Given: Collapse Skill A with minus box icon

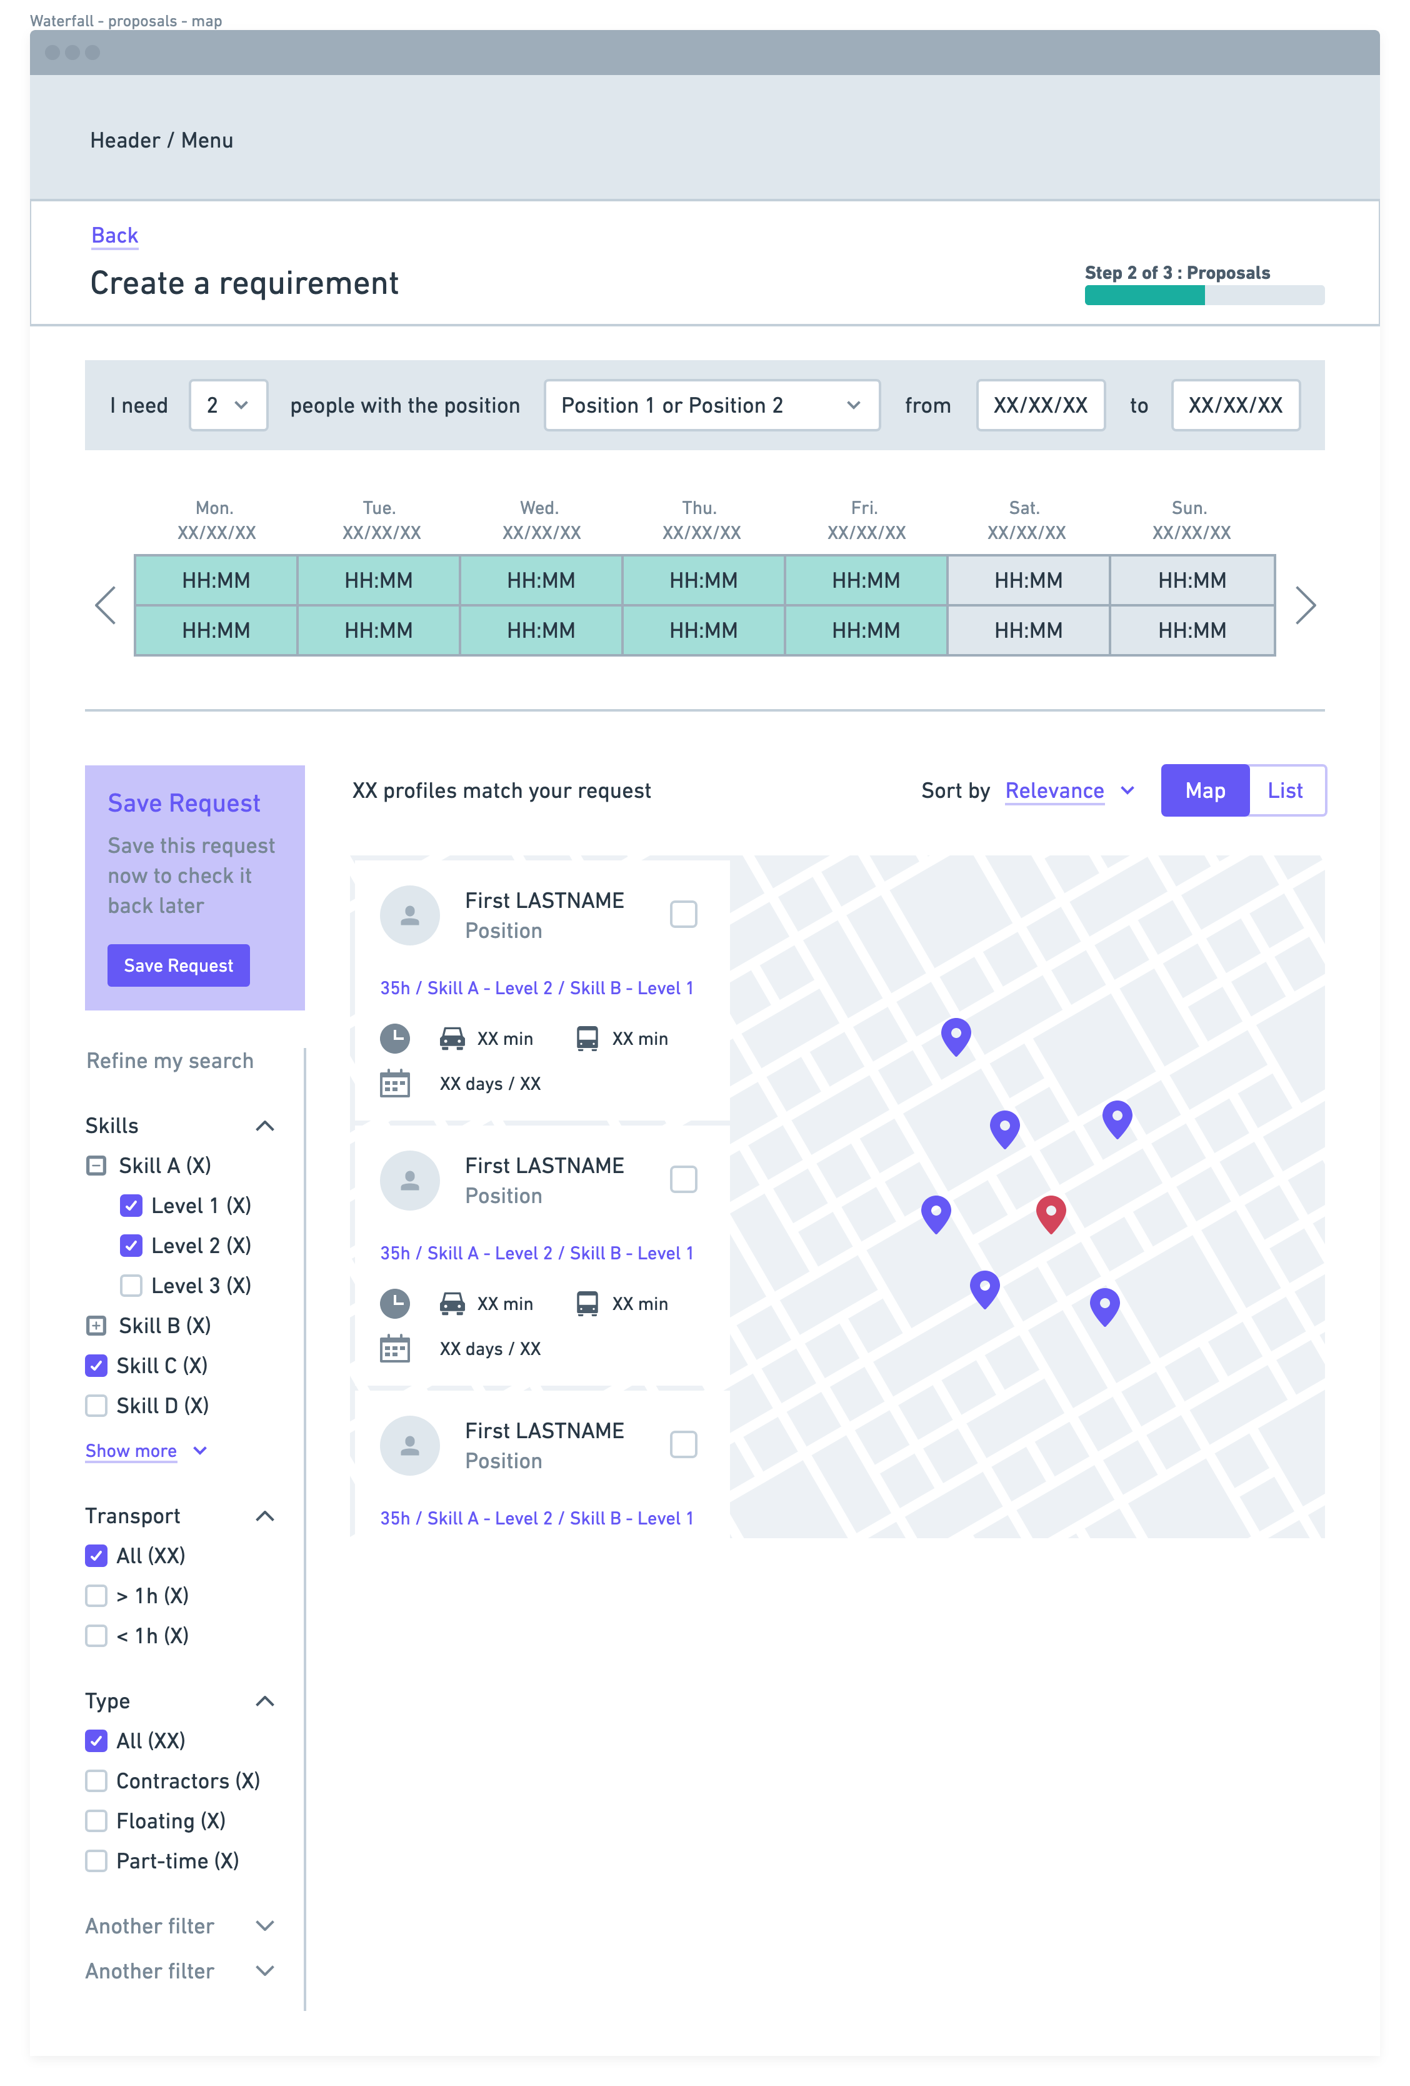Looking at the screenshot, I should tap(96, 1165).
